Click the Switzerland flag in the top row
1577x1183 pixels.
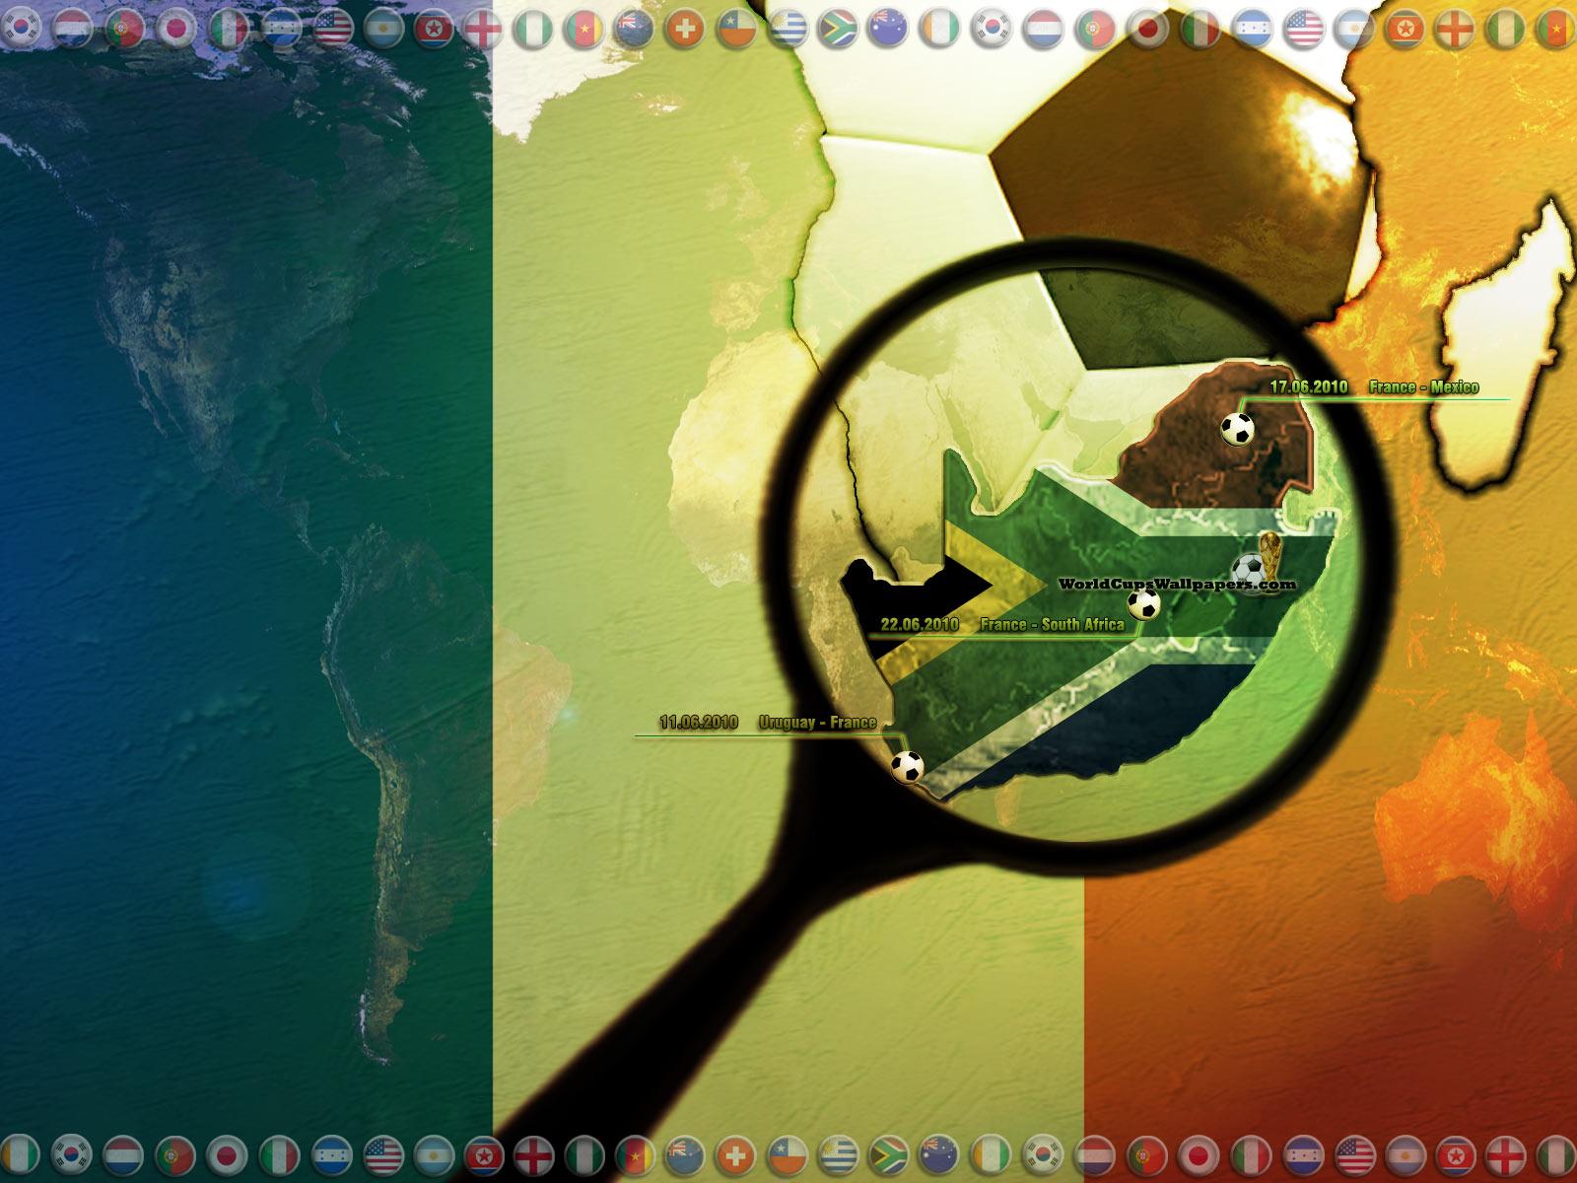[684, 31]
